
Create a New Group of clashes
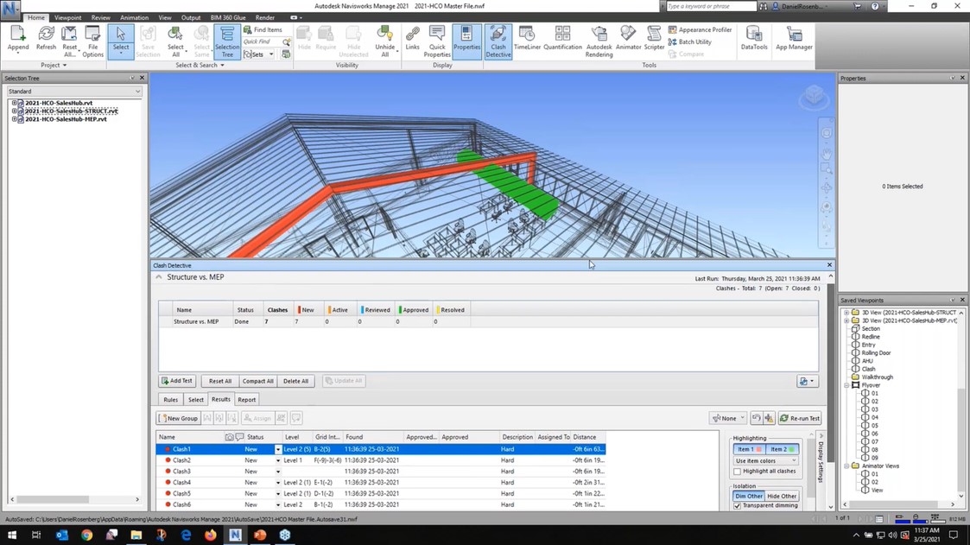coord(178,418)
